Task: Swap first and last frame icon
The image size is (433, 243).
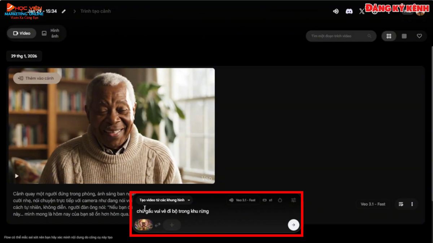Action: (x=158, y=225)
